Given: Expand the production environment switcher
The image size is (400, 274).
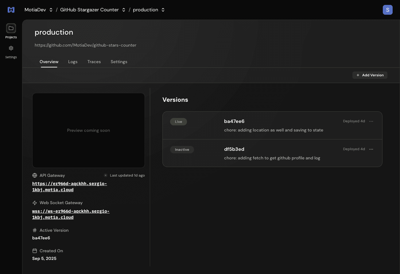Looking at the screenshot, I should (163, 10).
